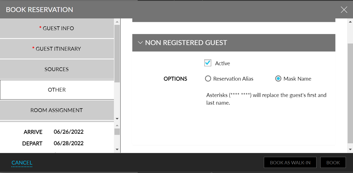Switch to the GUEST ITINERARY section
353x173 pixels.
(57, 49)
